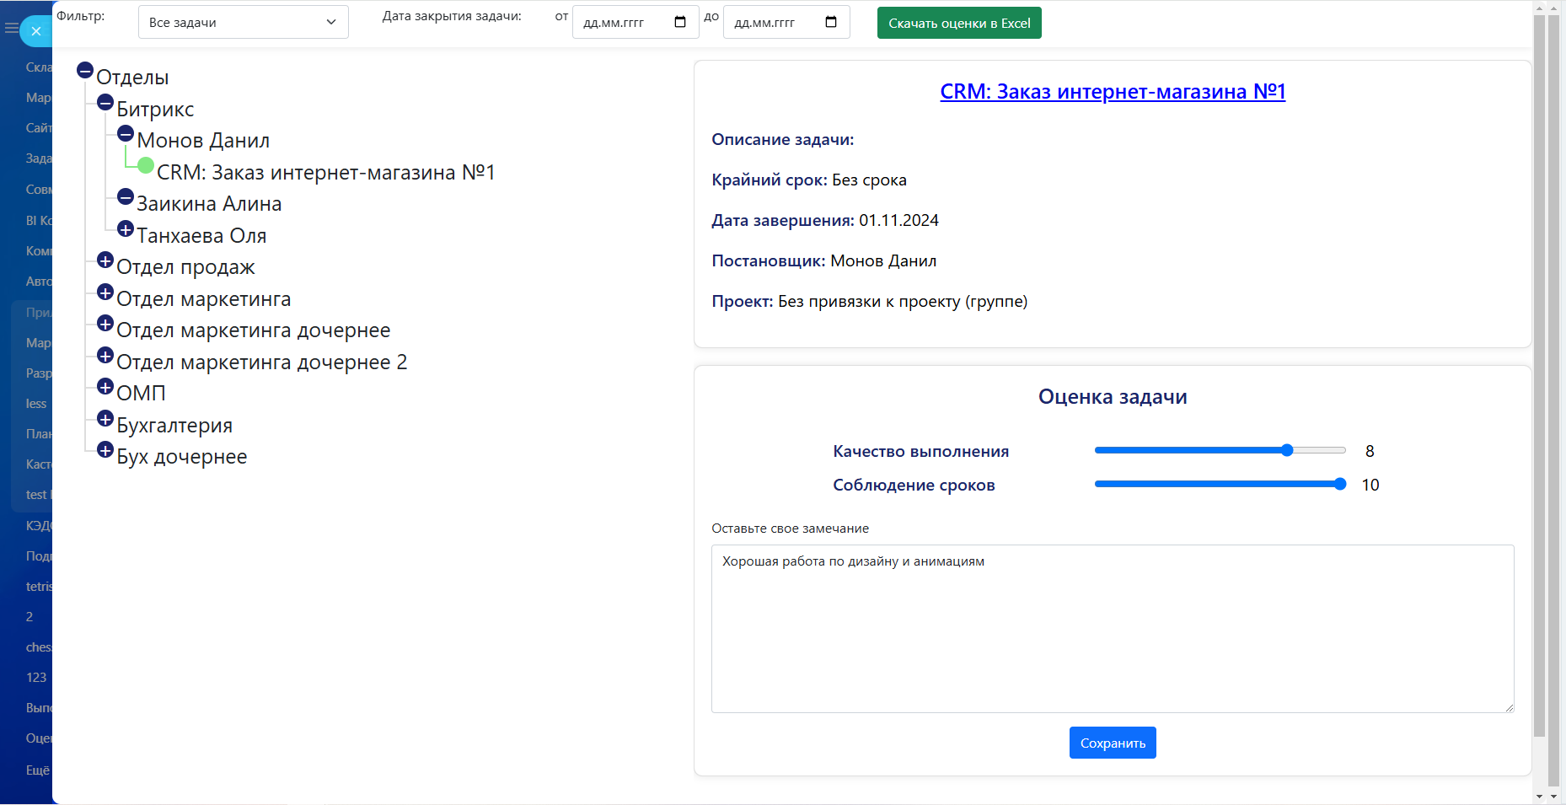Expand Танхаева Оля employee node
The width and height of the screenshot is (1566, 805).
tap(126, 229)
